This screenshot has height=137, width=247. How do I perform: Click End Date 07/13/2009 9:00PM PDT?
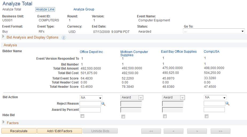pos(111,32)
